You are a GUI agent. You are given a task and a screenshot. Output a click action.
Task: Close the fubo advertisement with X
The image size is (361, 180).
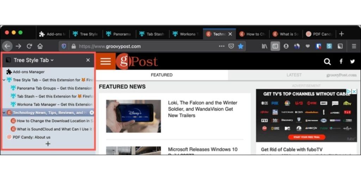355,91
